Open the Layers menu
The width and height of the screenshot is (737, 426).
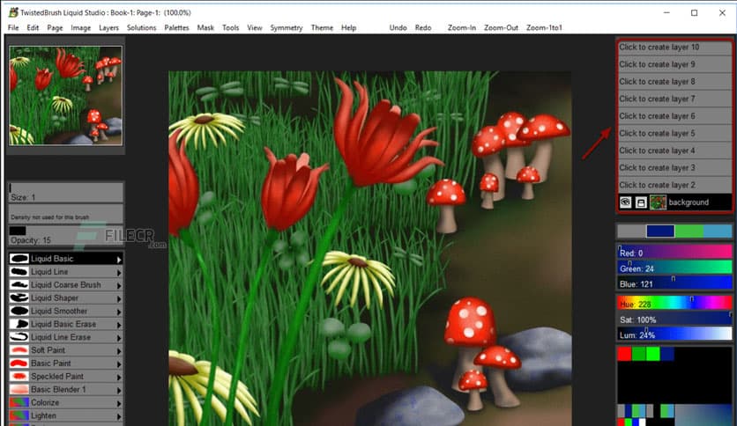[108, 27]
